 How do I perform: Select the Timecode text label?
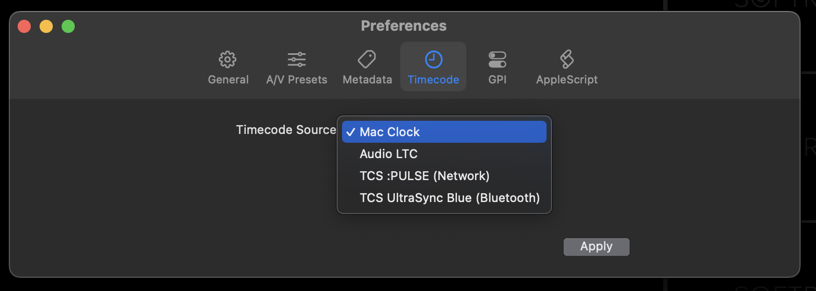[433, 80]
